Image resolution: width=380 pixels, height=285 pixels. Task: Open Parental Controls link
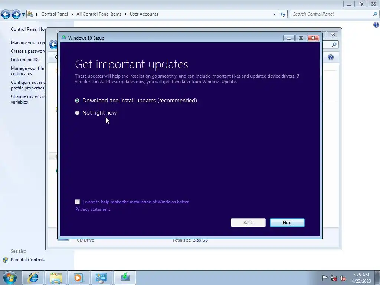27,259
